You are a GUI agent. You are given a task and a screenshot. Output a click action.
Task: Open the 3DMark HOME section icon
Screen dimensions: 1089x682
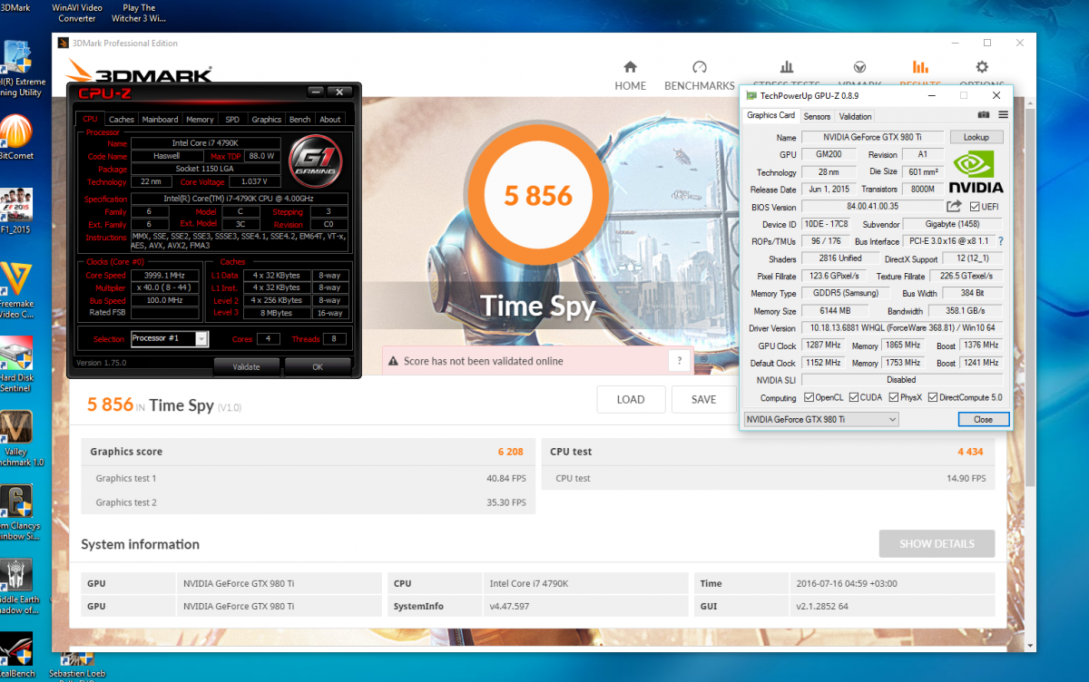pos(630,67)
